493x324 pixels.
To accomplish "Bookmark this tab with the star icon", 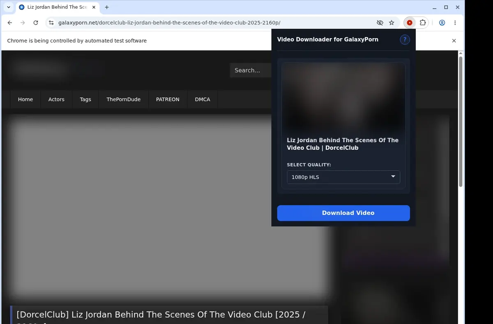I will pos(392,23).
